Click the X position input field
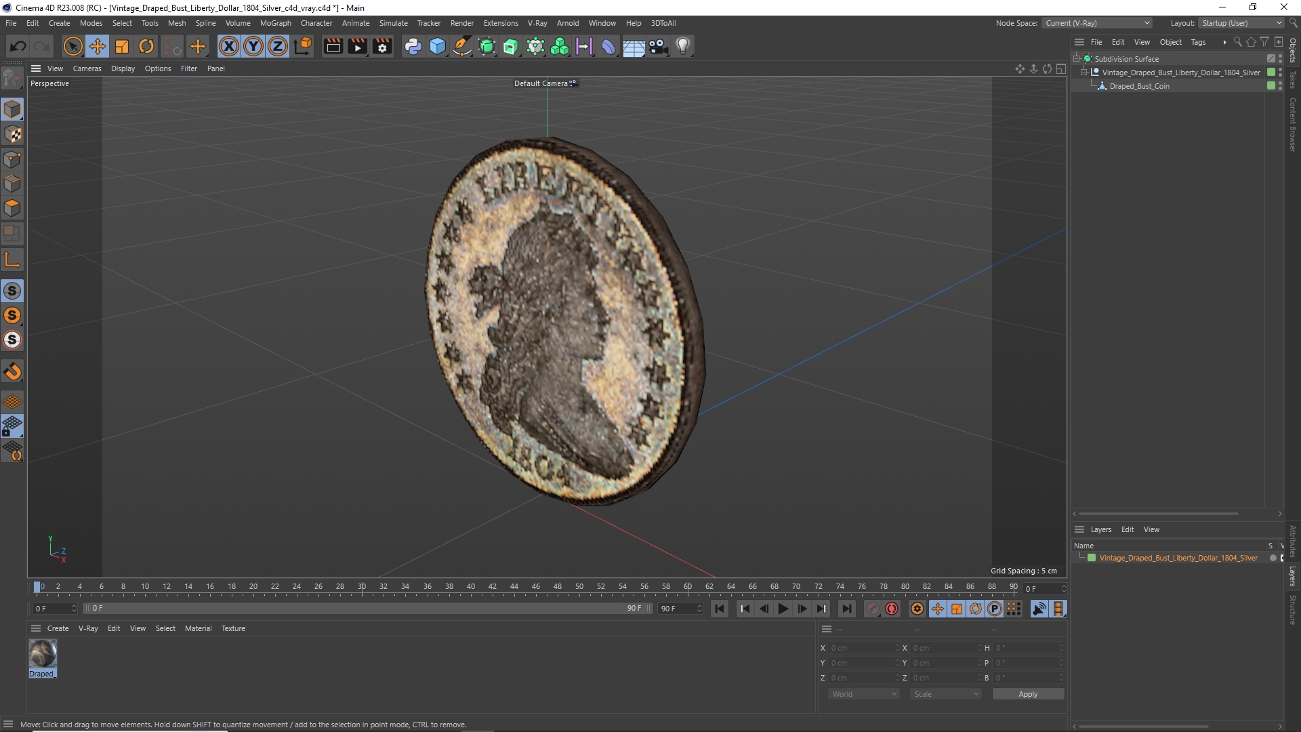The width and height of the screenshot is (1301, 732). (864, 648)
